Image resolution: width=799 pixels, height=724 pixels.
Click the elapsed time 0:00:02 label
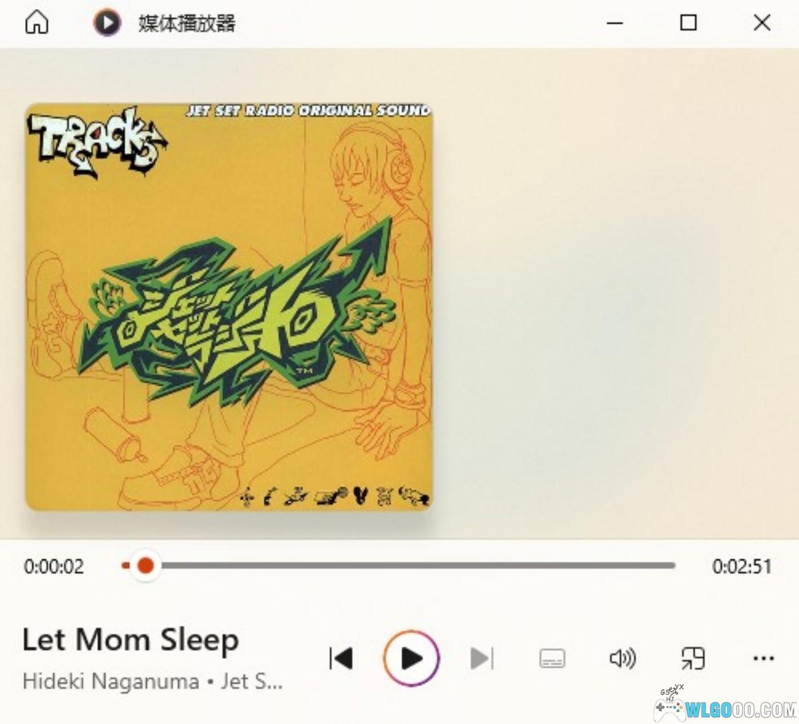coord(54,566)
